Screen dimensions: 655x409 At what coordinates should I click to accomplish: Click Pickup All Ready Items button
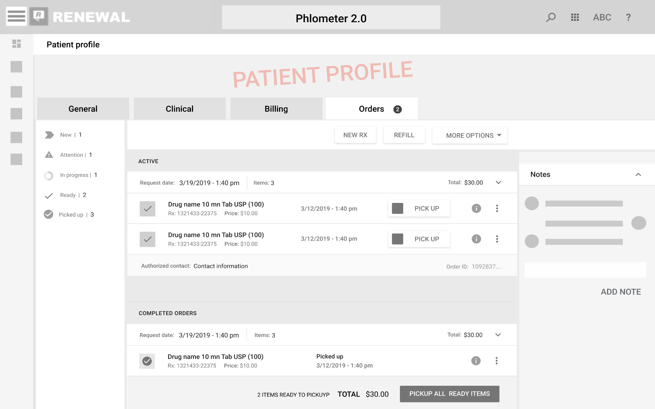click(449, 394)
